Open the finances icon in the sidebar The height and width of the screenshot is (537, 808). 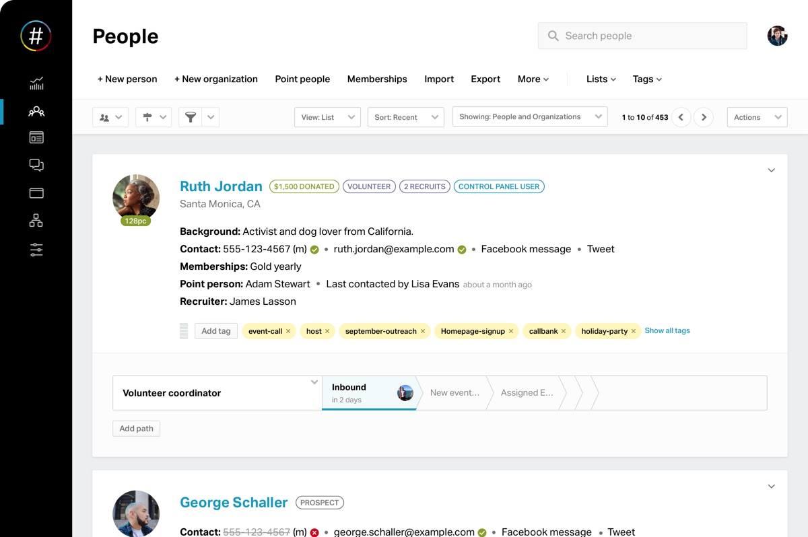(x=36, y=193)
